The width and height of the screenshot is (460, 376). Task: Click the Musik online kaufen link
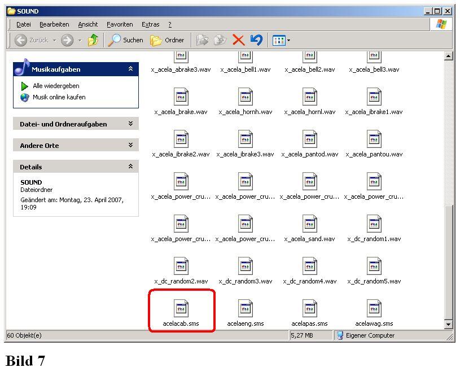click(x=59, y=97)
